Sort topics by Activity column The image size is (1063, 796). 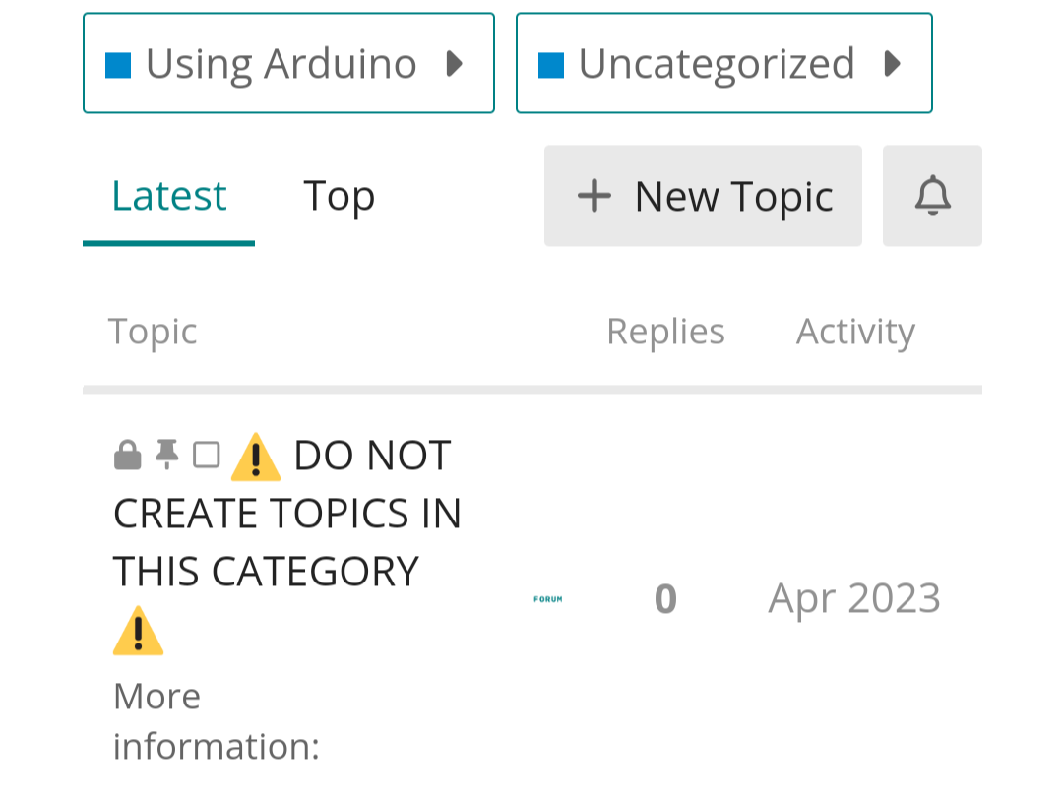tap(855, 332)
